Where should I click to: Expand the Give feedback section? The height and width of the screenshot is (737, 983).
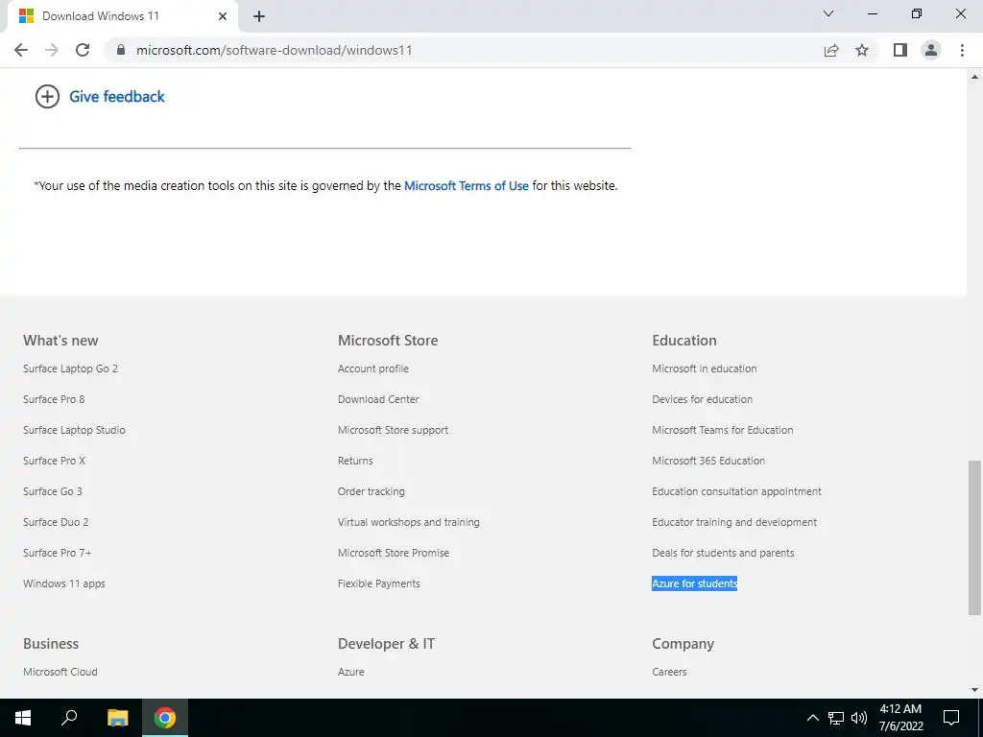116,97
